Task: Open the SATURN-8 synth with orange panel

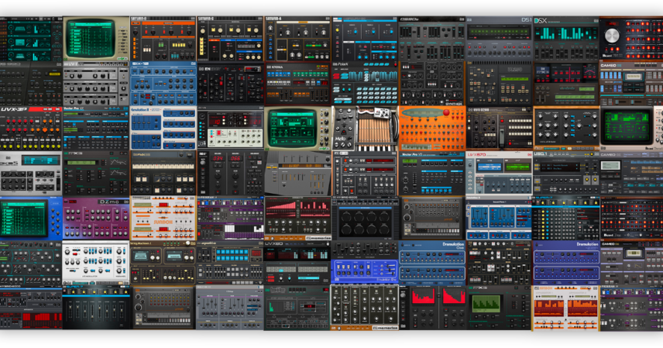Action: (x=163, y=39)
